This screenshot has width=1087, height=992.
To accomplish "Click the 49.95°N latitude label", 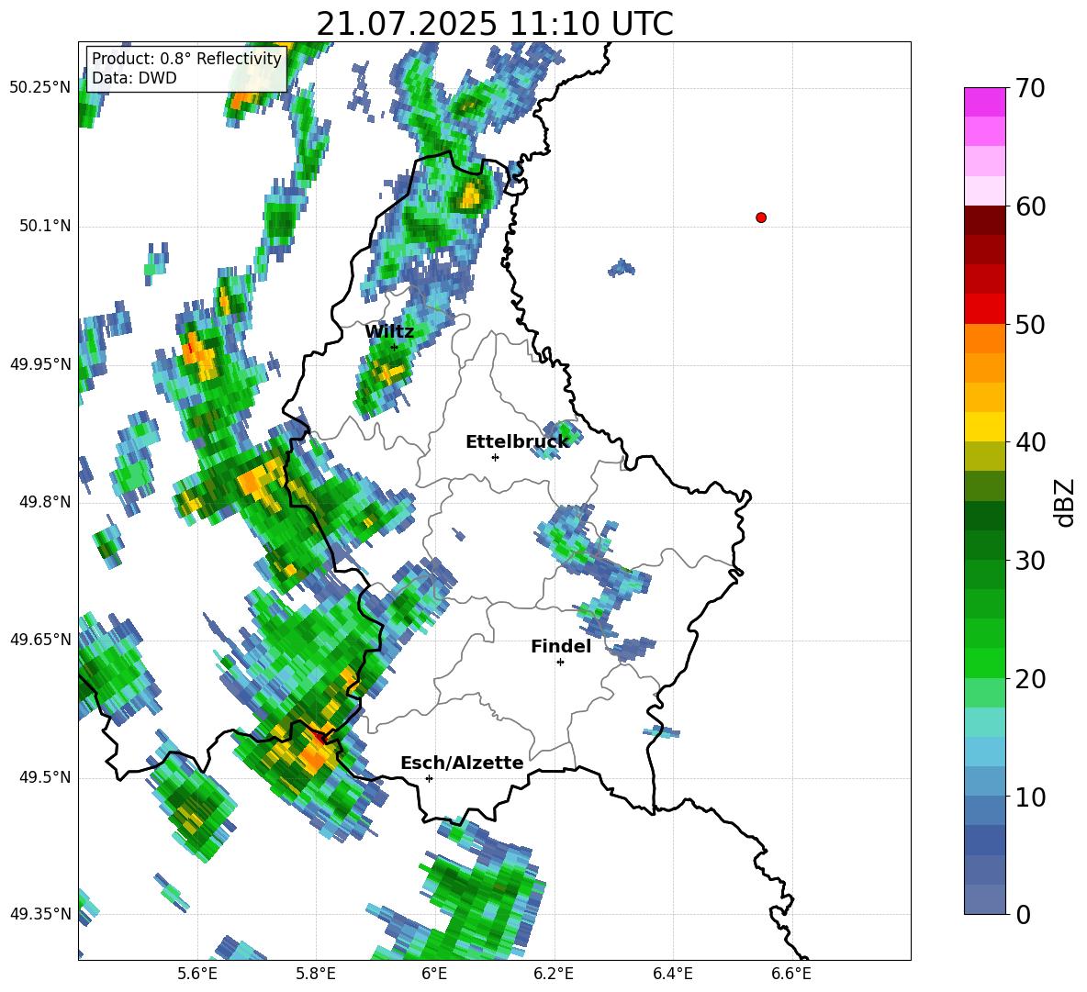I will pyautogui.click(x=40, y=363).
